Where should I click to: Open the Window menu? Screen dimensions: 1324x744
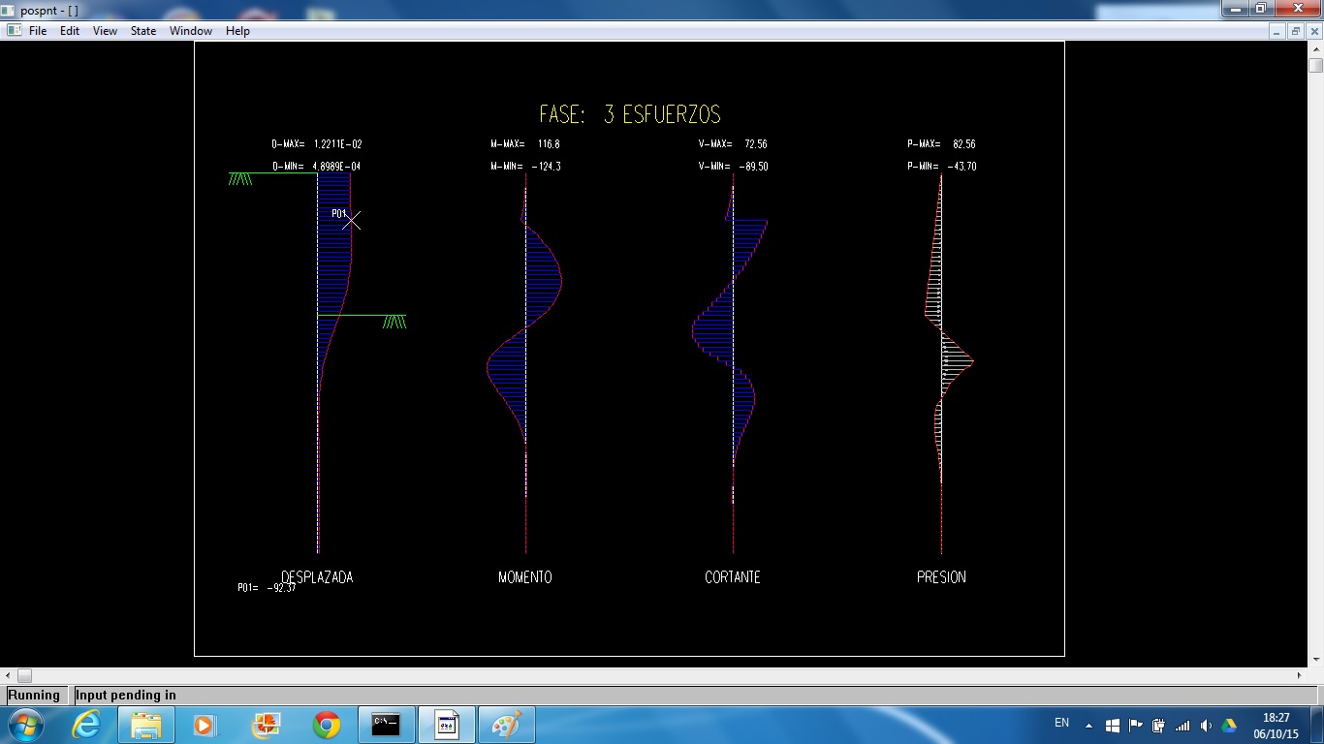pyautogui.click(x=191, y=31)
